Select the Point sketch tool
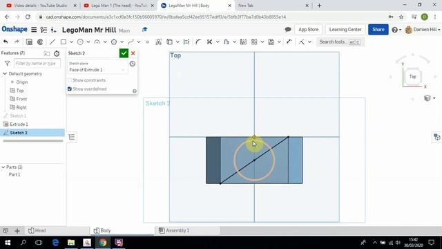The height and width of the screenshot is (249, 442). 147,41
